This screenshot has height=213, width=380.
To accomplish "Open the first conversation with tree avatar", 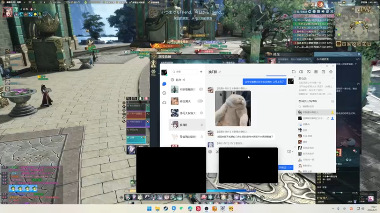I will (x=187, y=89).
